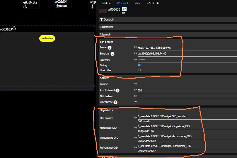Edit the Abrufintervall value 500
Viewport: 237px width, 158px height.
click(x=187, y=91)
